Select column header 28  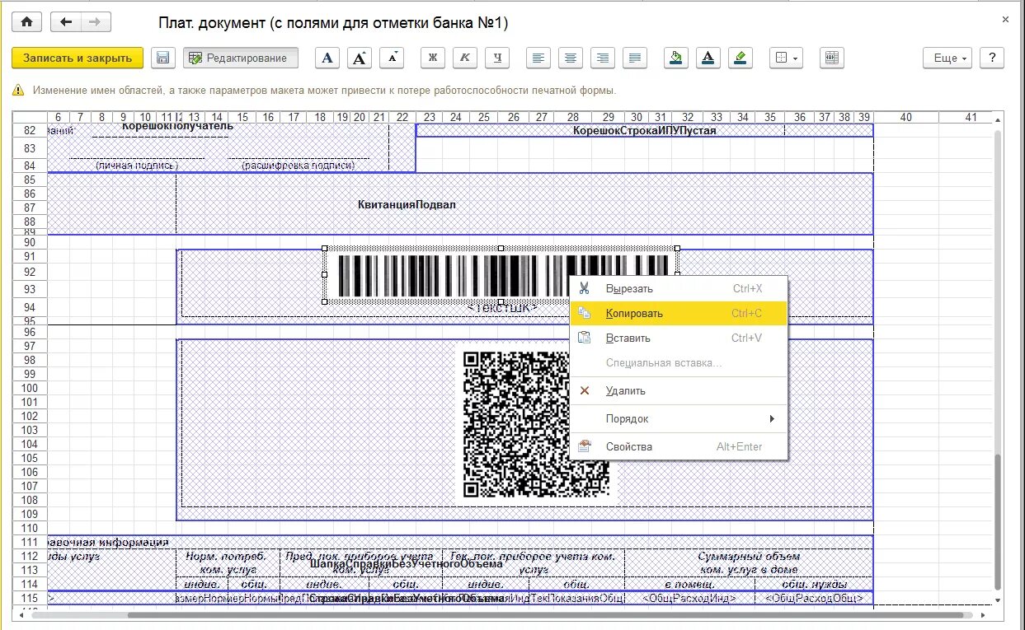click(573, 118)
